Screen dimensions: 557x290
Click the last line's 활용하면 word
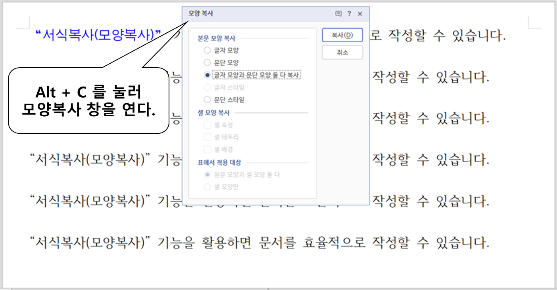pyautogui.click(x=227, y=242)
